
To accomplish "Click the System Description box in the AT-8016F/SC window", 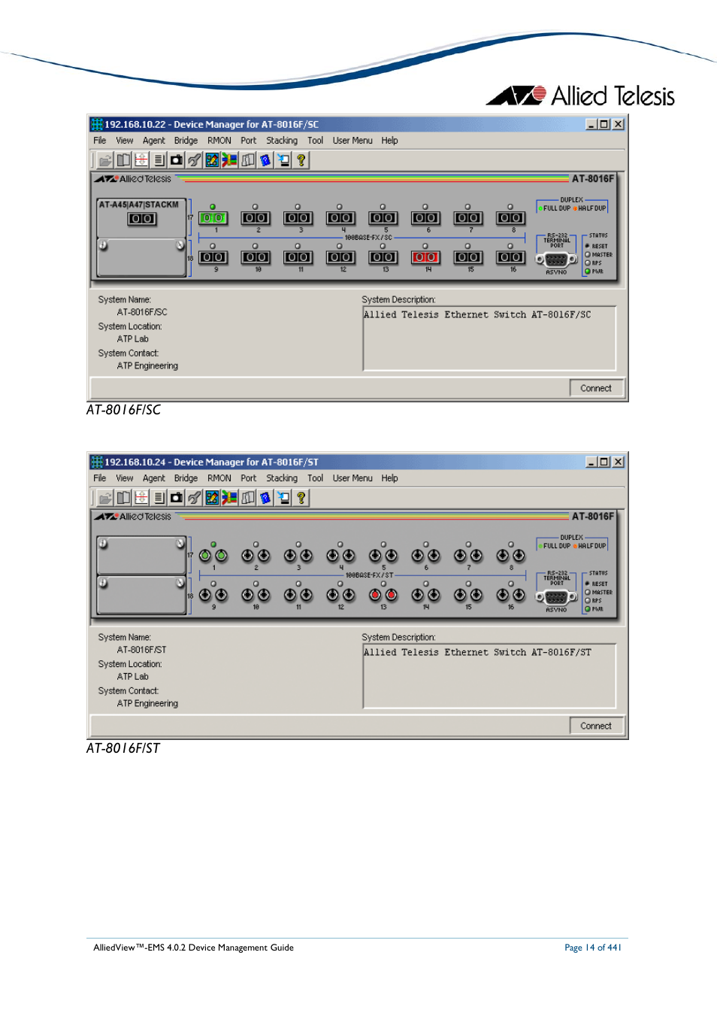I will [x=489, y=338].
